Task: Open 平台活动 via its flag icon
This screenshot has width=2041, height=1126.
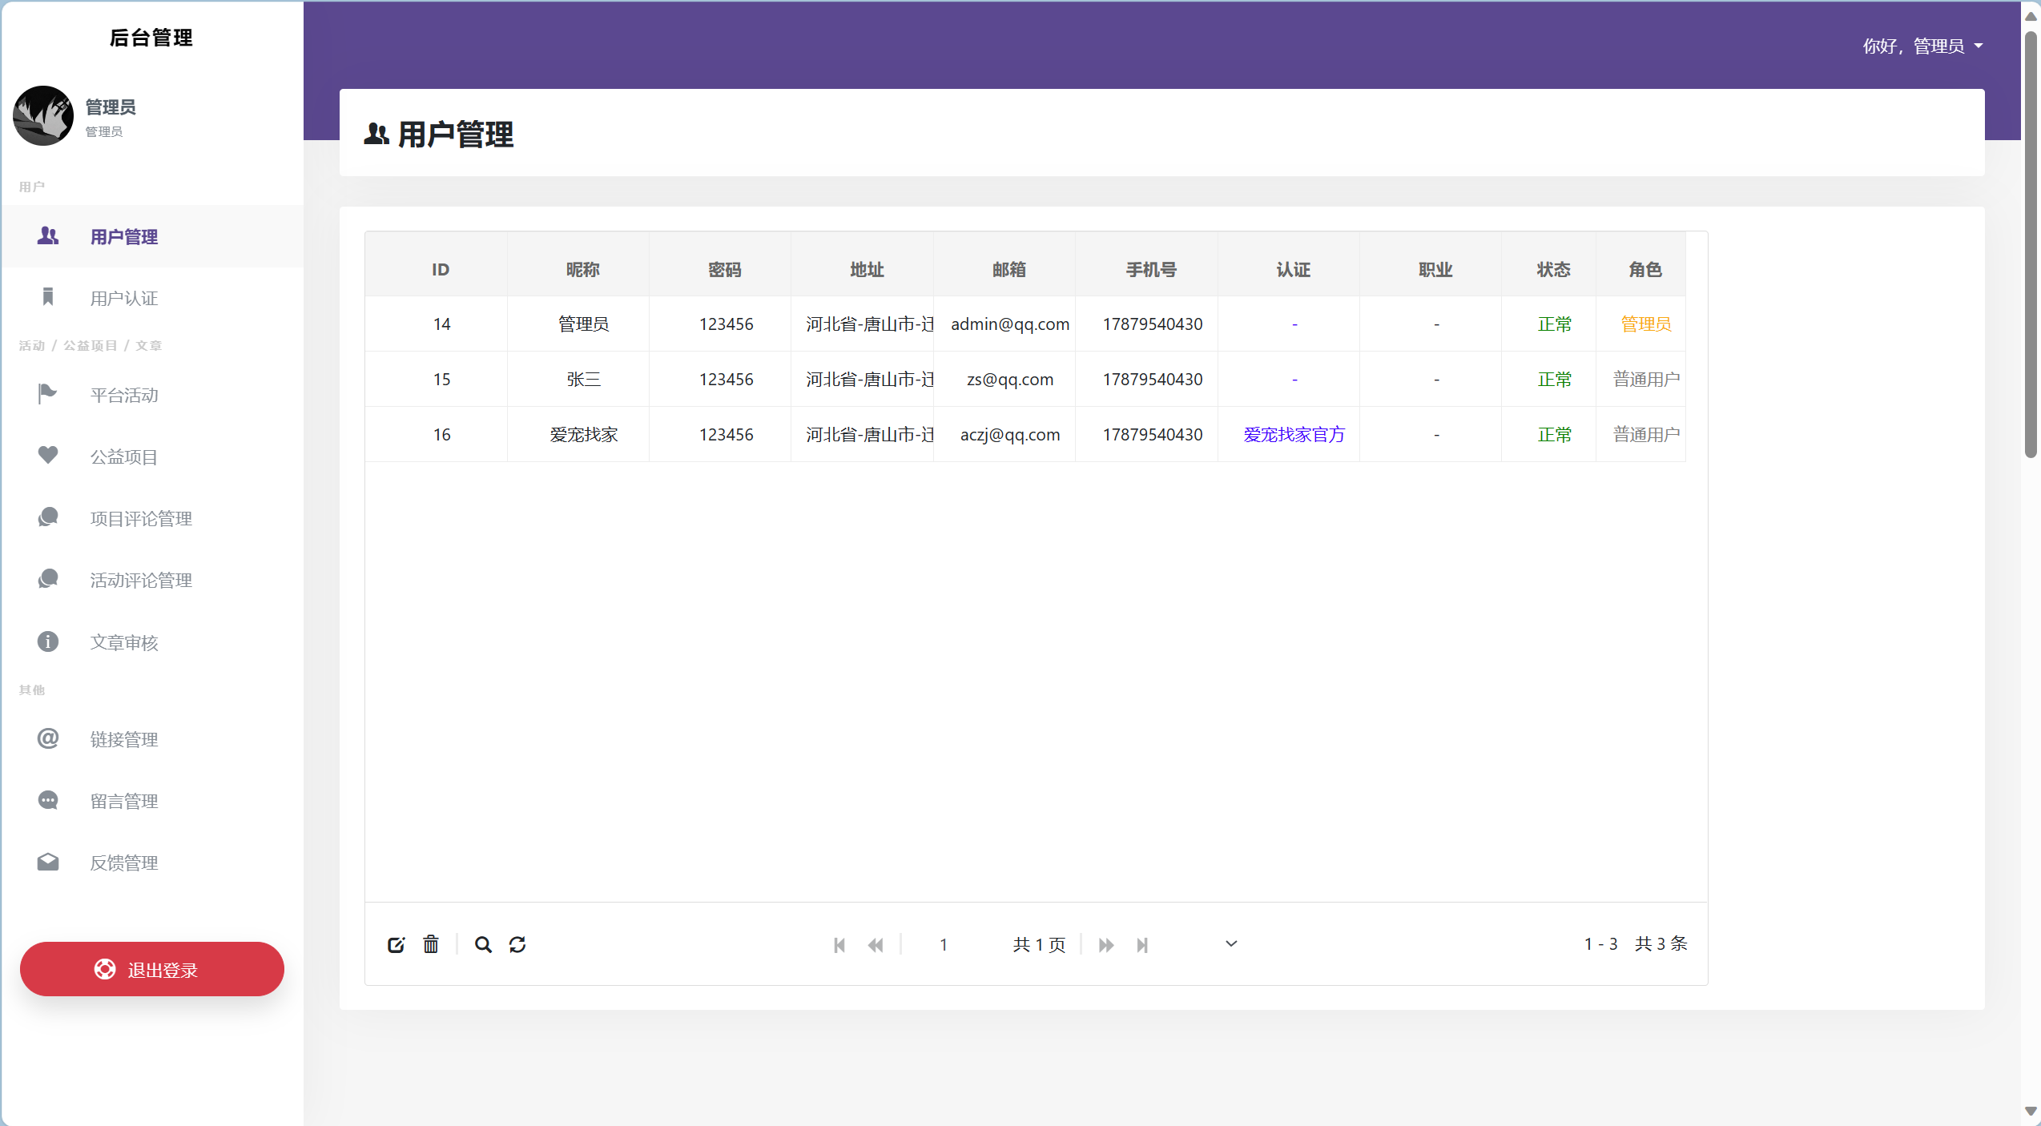Action: pos(47,394)
